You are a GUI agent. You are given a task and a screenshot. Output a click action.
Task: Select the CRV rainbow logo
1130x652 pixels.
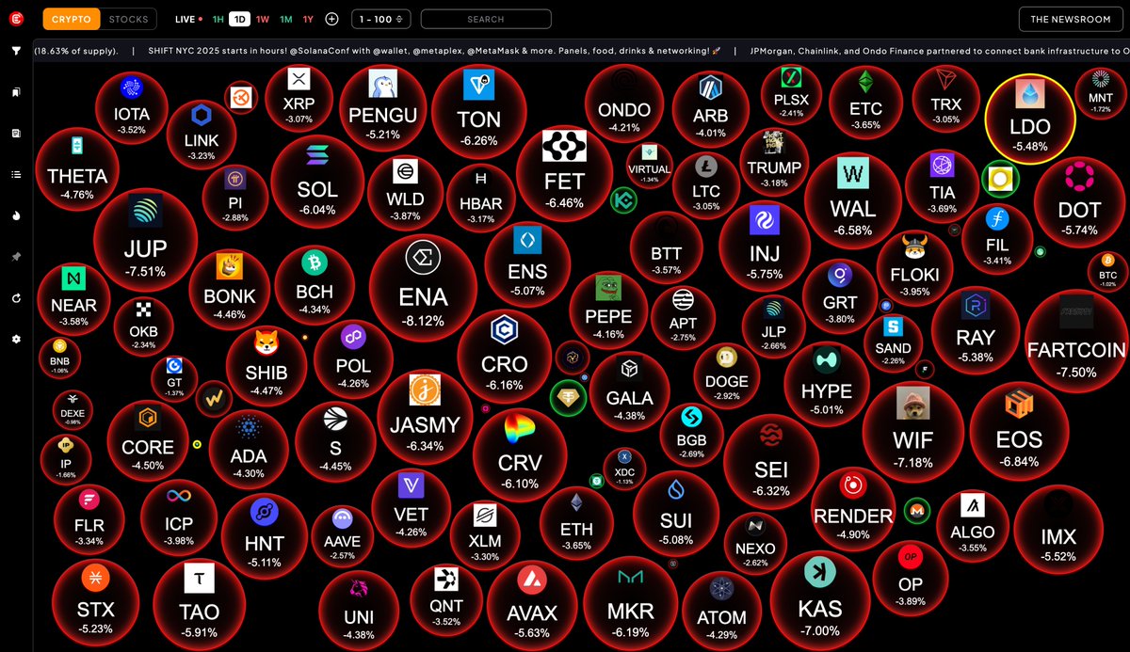(x=520, y=431)
